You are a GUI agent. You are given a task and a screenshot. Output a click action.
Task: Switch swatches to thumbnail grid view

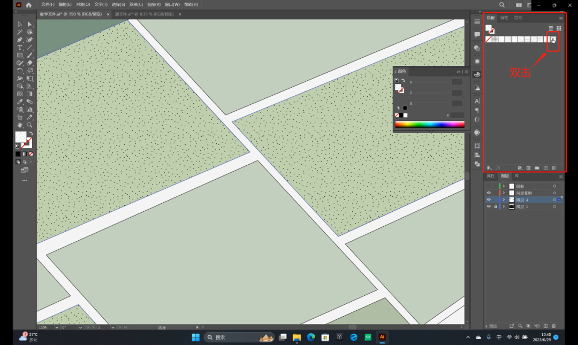[x=559, y=28]
